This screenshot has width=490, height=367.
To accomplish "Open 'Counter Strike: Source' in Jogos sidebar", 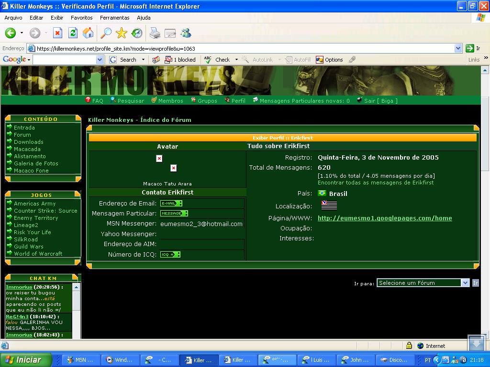I will point(45,211).
